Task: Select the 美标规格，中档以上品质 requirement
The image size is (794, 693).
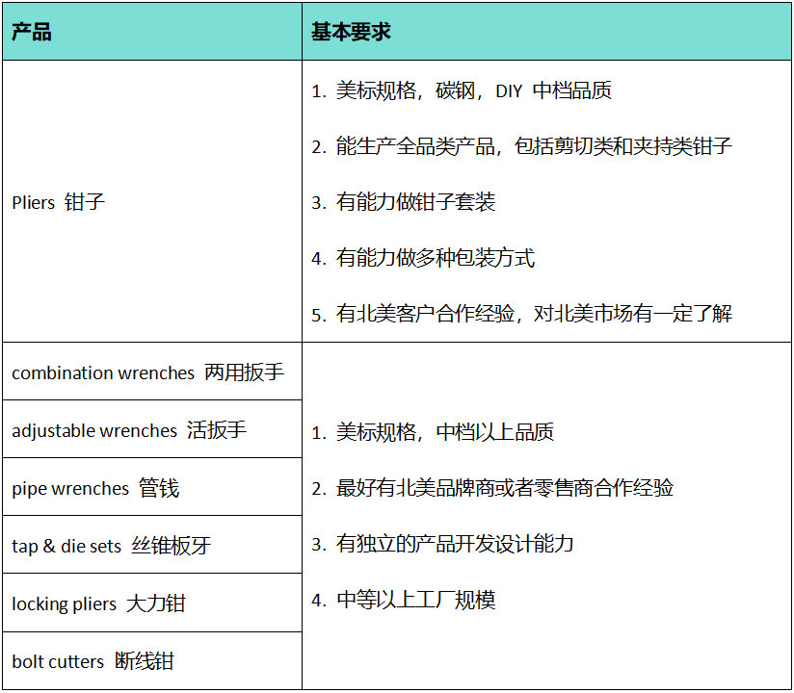Action: coord(433,432)
